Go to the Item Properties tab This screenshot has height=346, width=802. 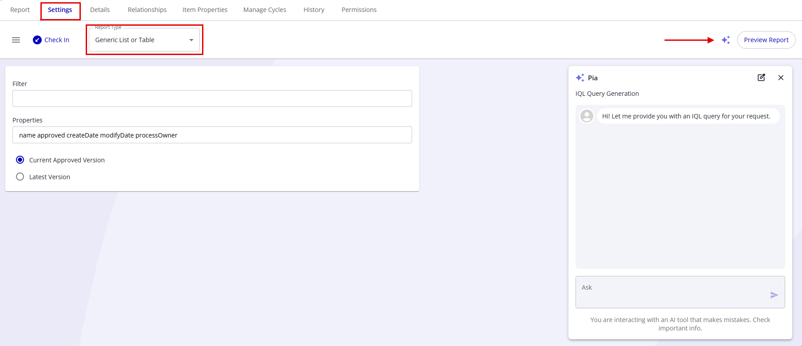205,10
